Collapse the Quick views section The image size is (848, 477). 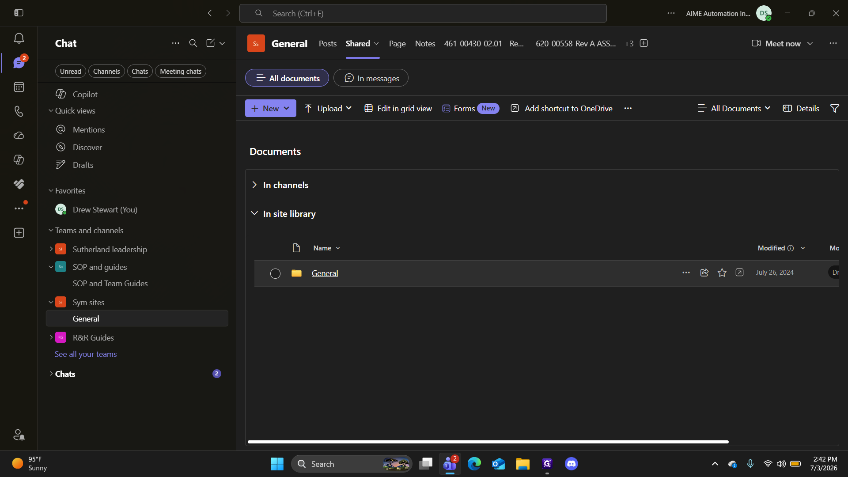51,111
